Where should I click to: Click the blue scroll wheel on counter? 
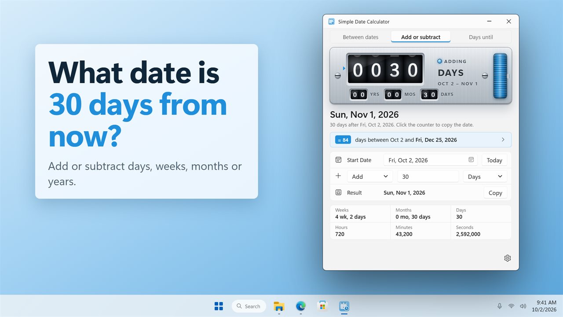pyautogui.click(x=500, y=76)
